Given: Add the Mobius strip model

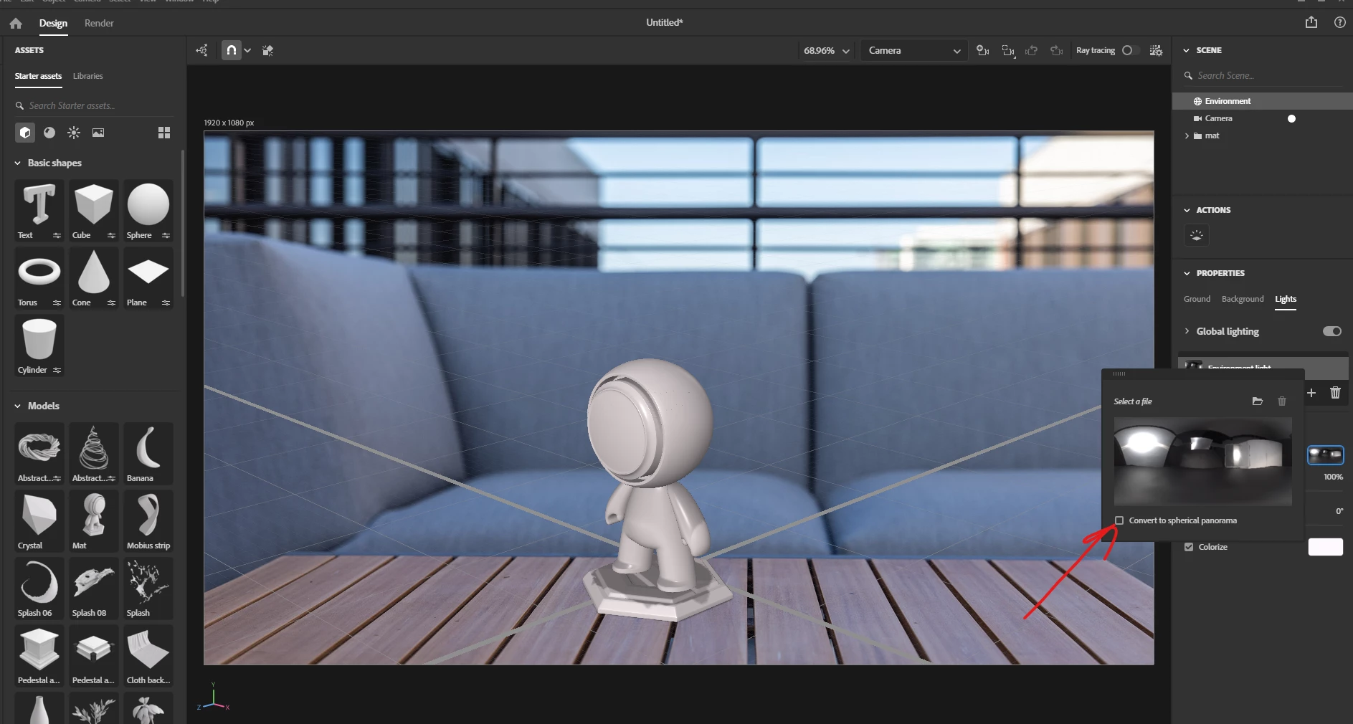Looking at the screenshot, I should [x=148, y=520].
